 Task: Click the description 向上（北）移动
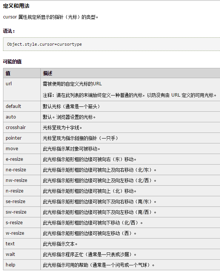coord(89,191)
